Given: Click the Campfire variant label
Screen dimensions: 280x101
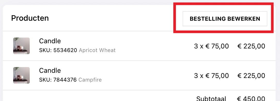Looking at the screenshot, I should tap(90, 80).
